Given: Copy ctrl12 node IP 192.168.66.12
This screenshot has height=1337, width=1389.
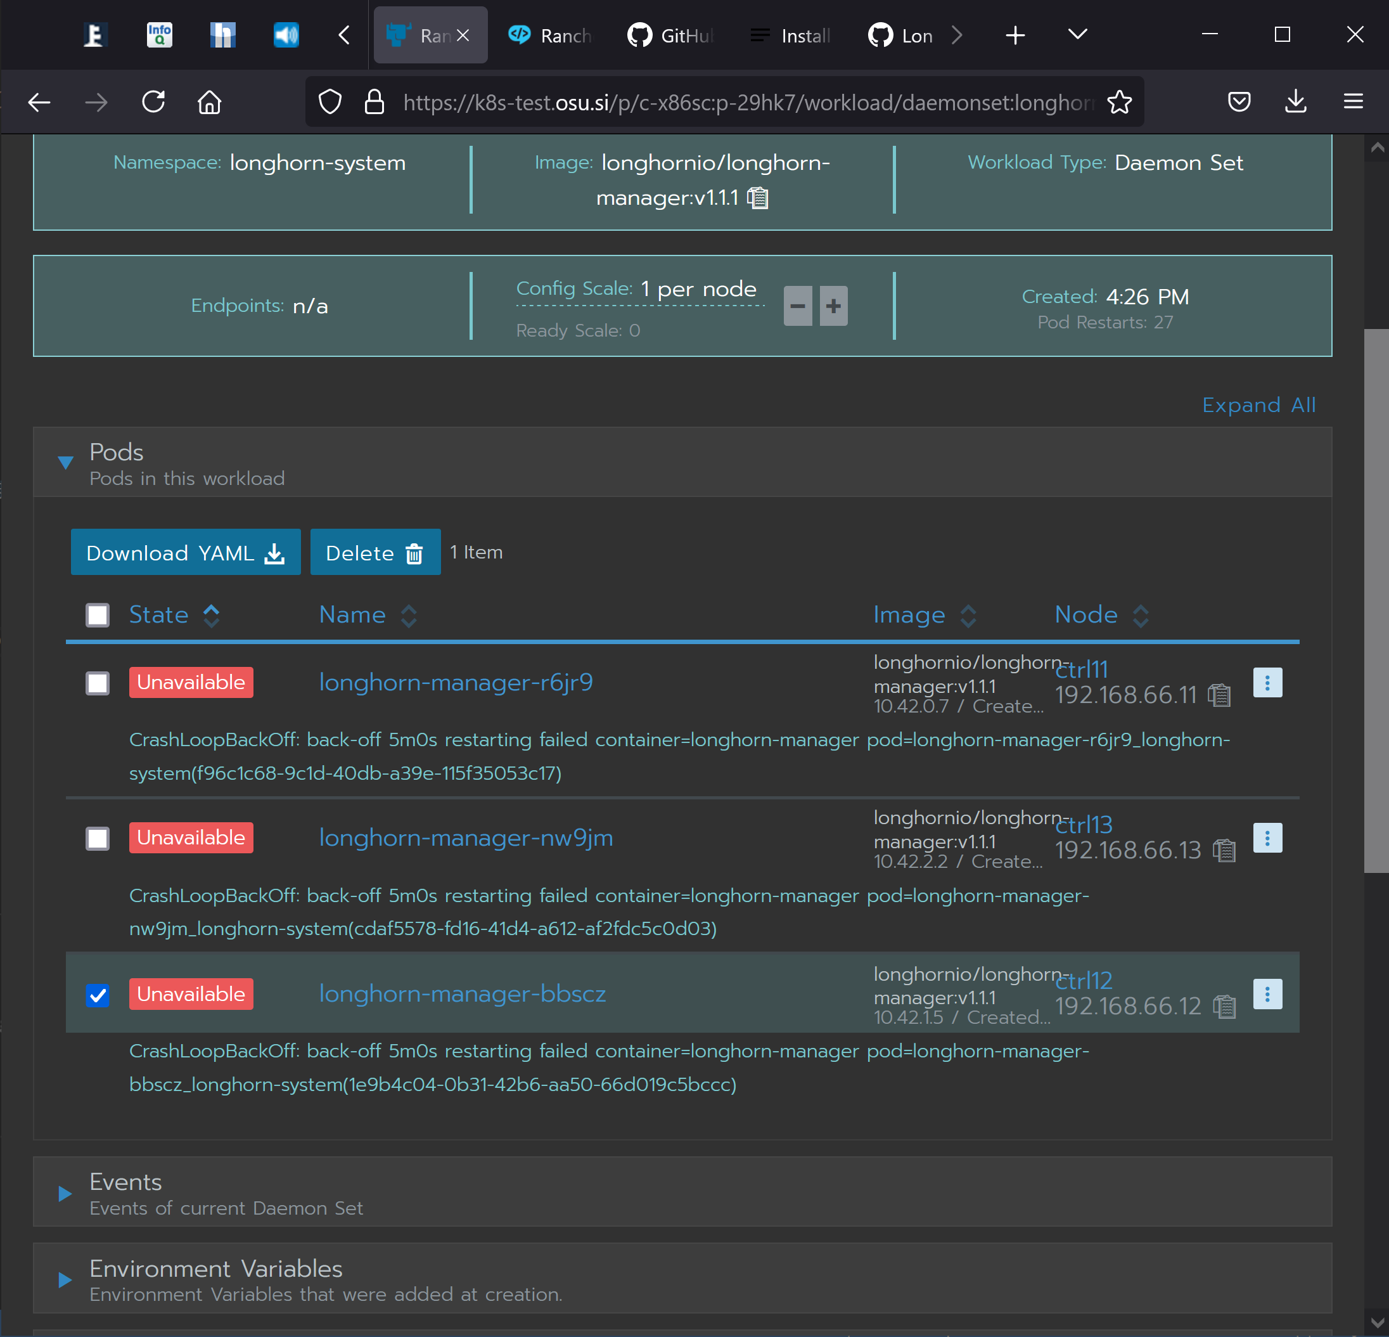Looking at the screenshot, I should click(1224, 1006).
